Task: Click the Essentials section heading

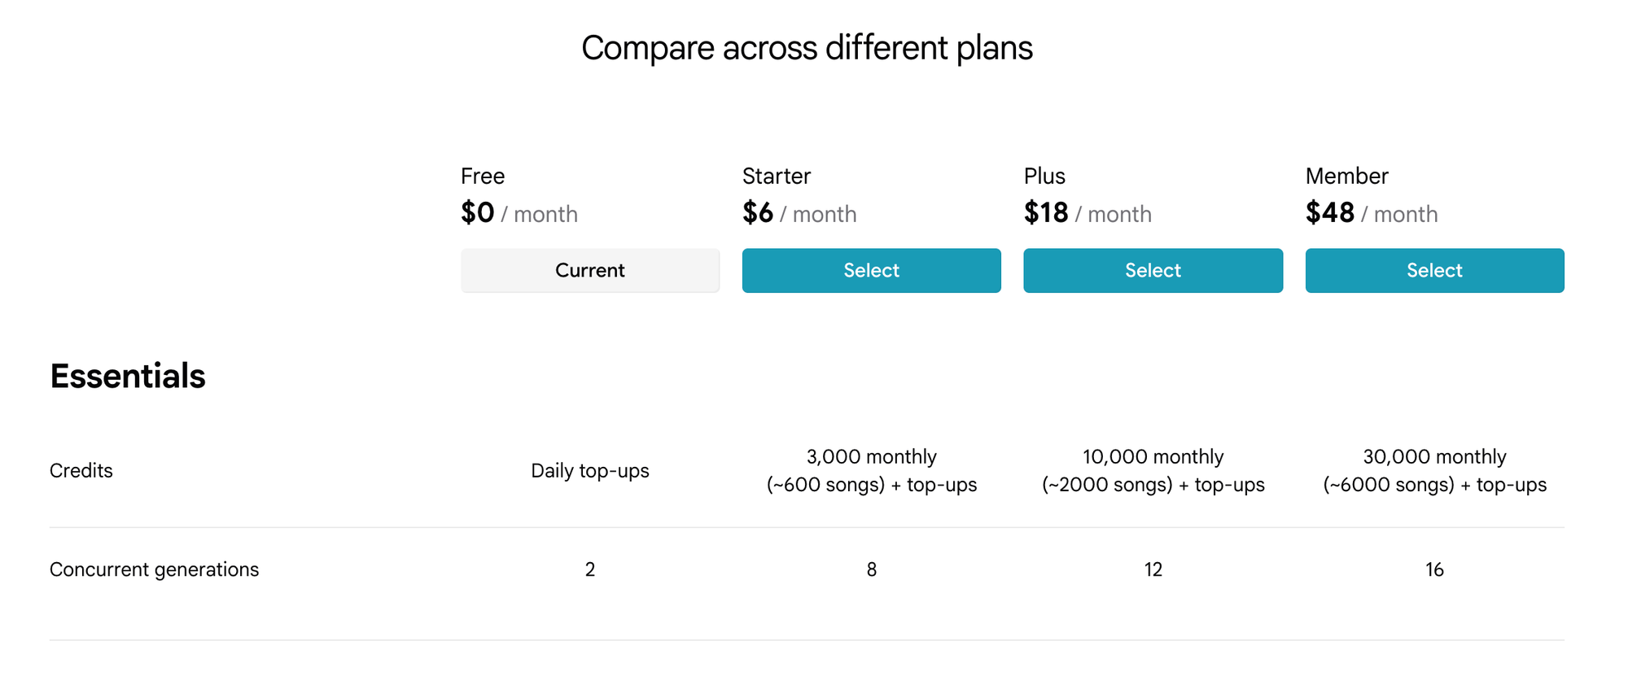Action: point(128,376)
